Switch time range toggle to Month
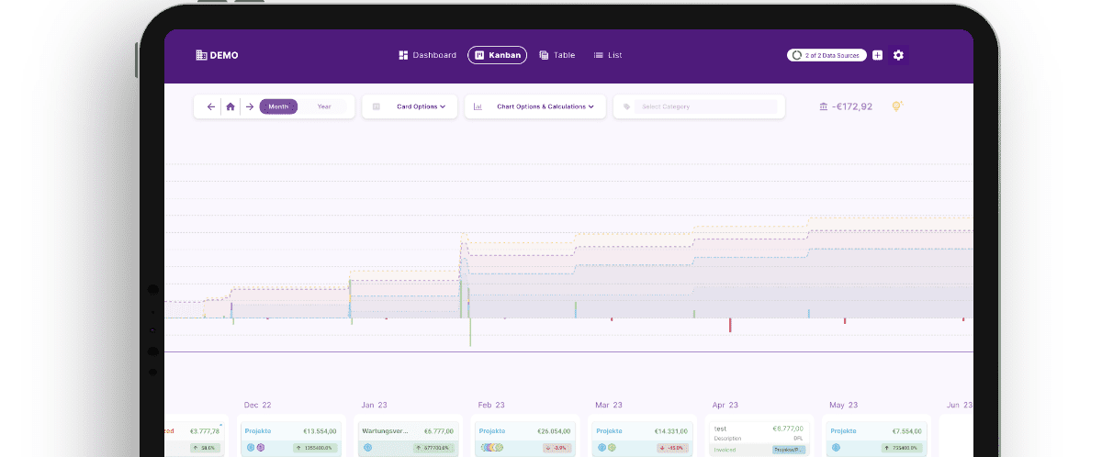The height and width of the screenshot is (457, 1102). tap(278, 106)
